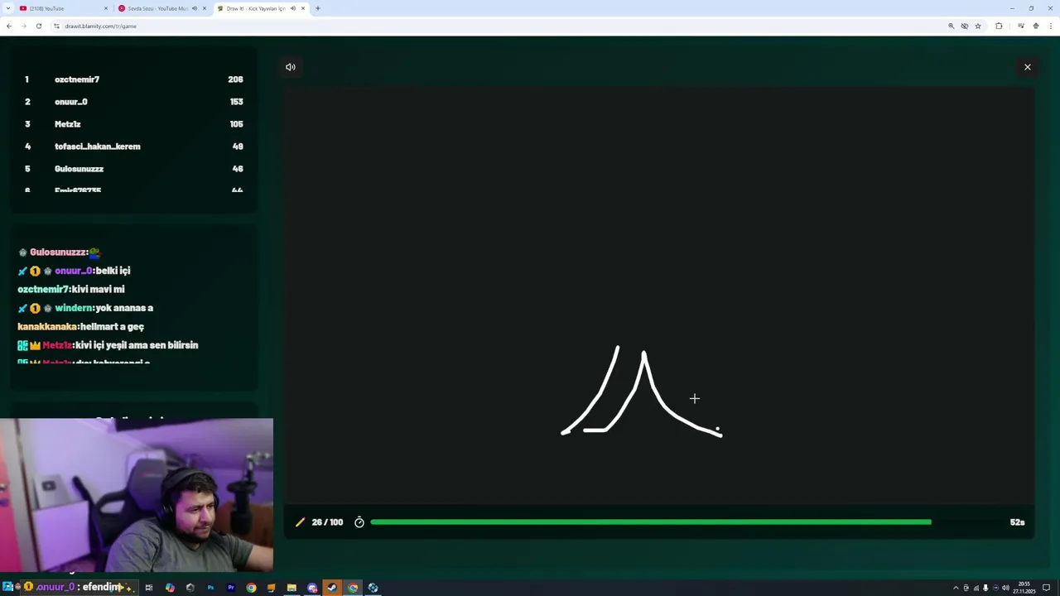Open the clock showing 20:55
The height and width of the screenshot is (596, 1060).
pyautogui.click(x=1025, y=588)
